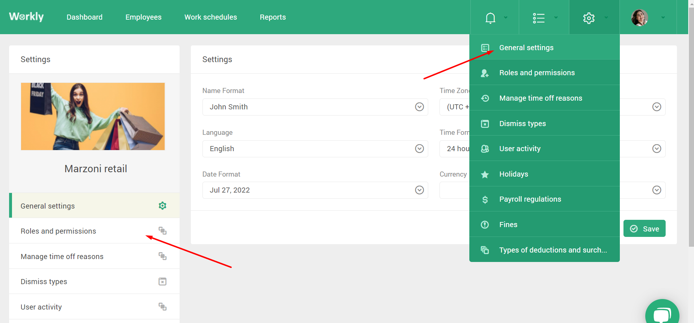Click icon beside sidebar User activity
694x323 pixels.
163,307
